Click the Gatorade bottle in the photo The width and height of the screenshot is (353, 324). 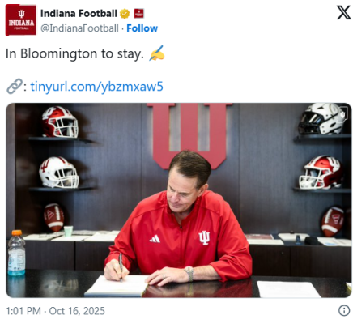click(16, 253)
